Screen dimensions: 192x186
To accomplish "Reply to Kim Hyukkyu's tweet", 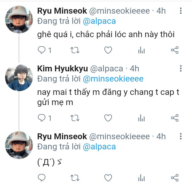I will [x=42, y=118].
